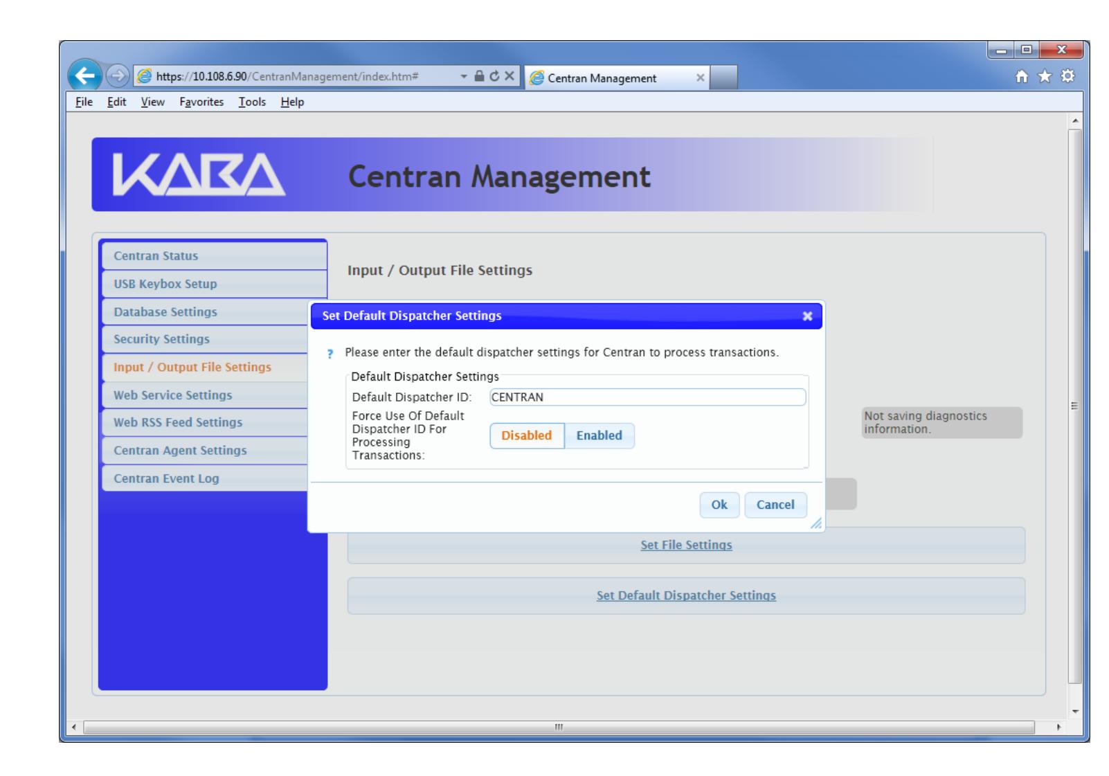The height and width of the screenshot is (776, 1109).
Task: Go back with the browser Back arrow
Action: click(86, 75)
